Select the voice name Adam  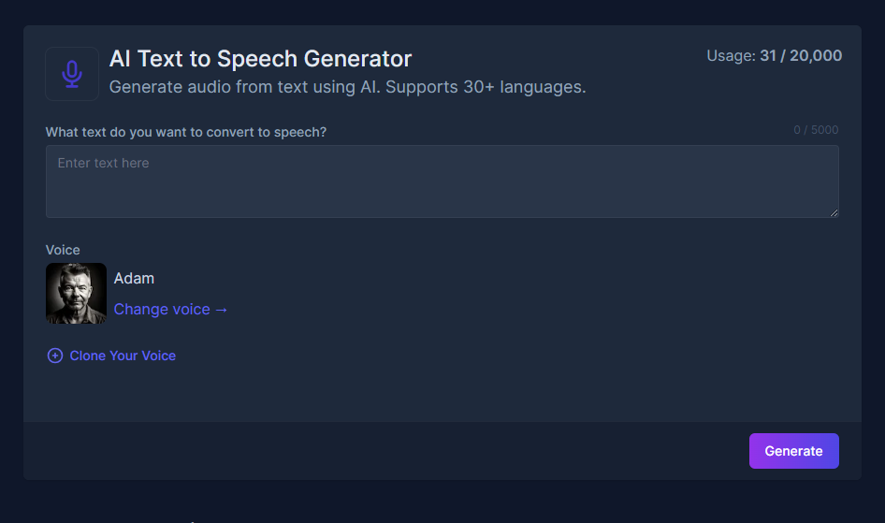(x=134, y=278)
